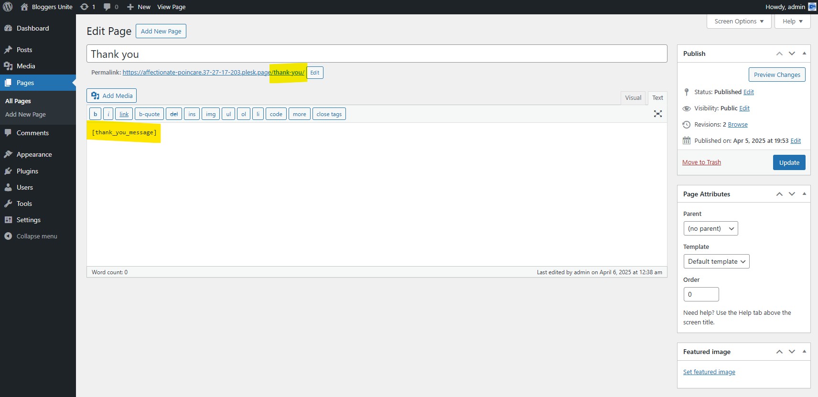Open the Parent page dropdown

710,228
